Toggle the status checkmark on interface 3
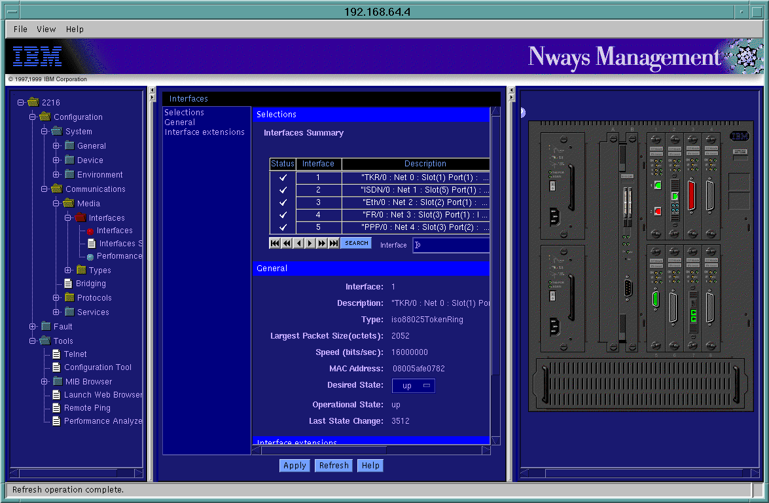The width and height of the screenshot is (769, 503). pos(282,203)
